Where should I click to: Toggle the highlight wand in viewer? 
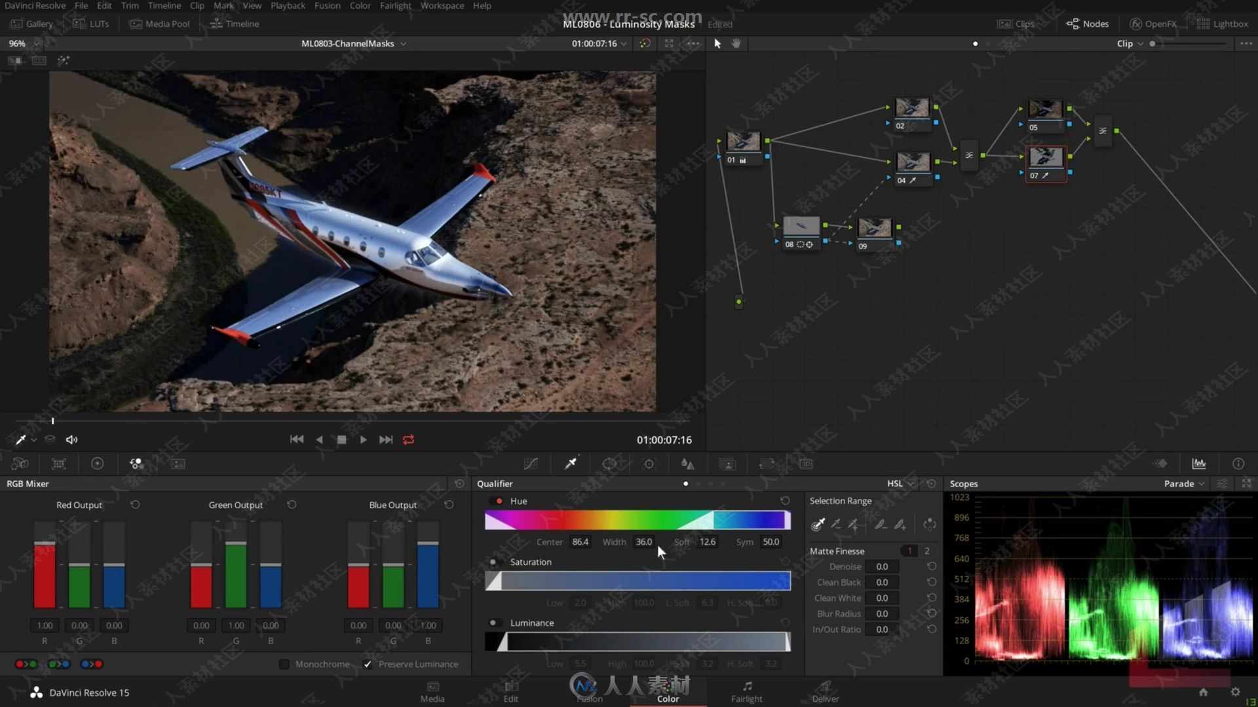tap(63, 60)
